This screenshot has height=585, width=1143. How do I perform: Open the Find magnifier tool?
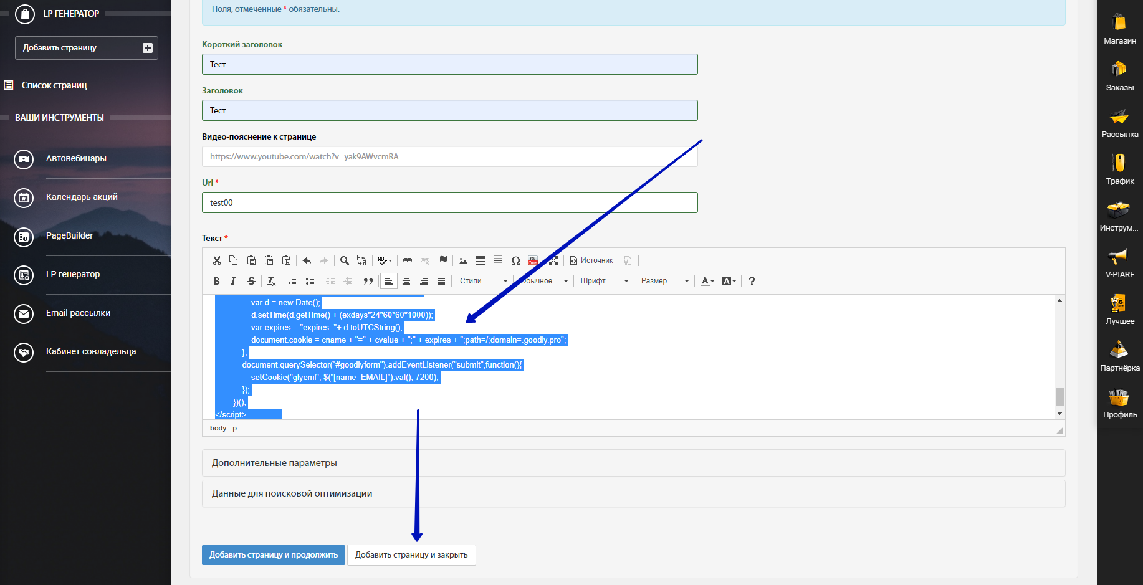click(x=345, y=260)
